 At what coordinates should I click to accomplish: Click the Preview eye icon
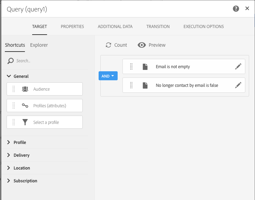[x=142, y=45]
